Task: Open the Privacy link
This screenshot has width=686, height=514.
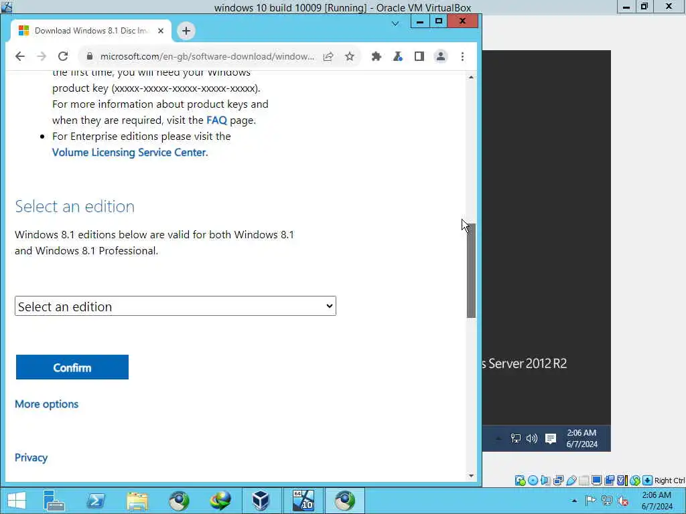Action: pos(31,458)
